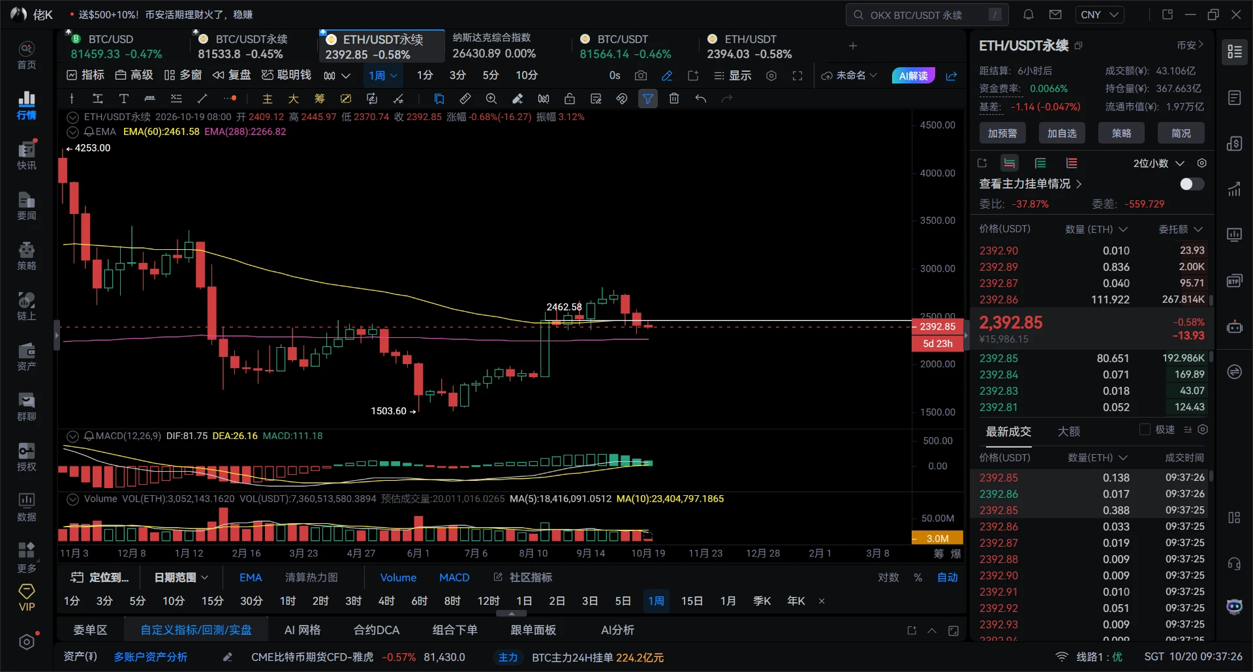Viewport: 1253px width, 672px height.
Task: Open the VIP diamond icon in sidebar
Action: [27, 598]
